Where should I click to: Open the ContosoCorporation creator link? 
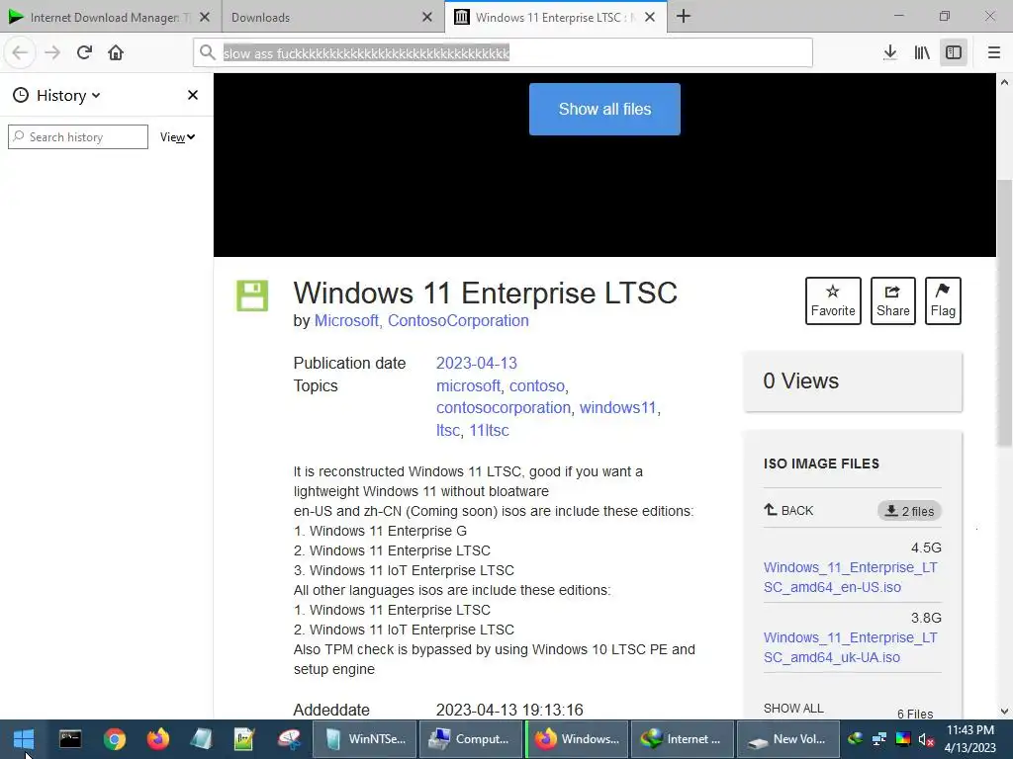458,321
